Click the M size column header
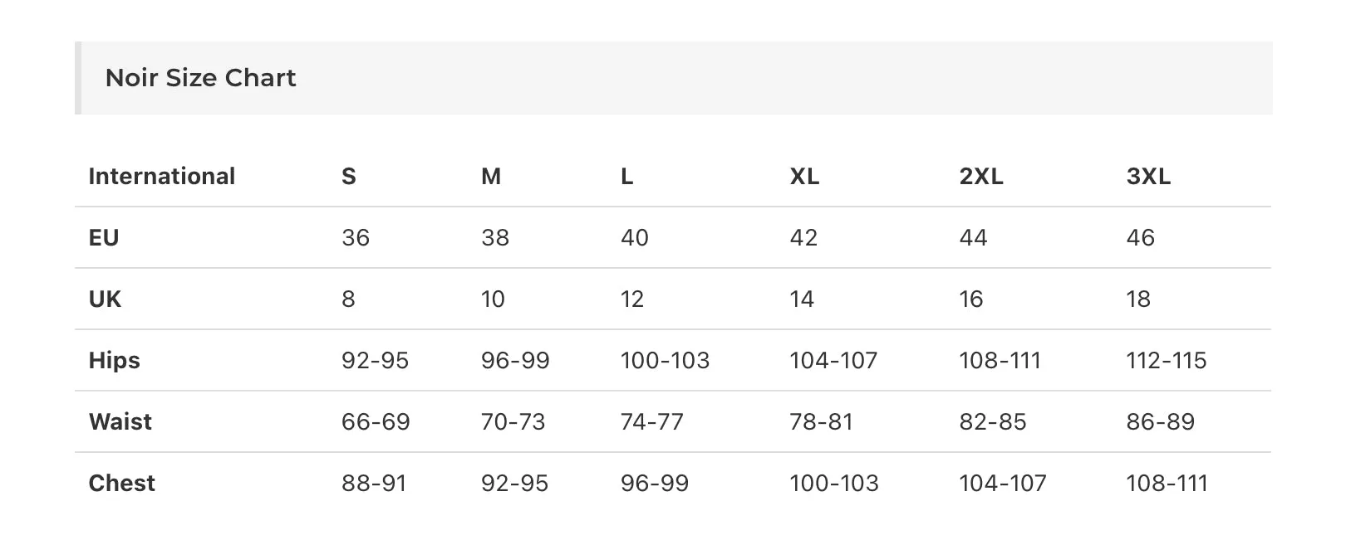This screenshot has height=540, width=1346. [x=491, y=176]
